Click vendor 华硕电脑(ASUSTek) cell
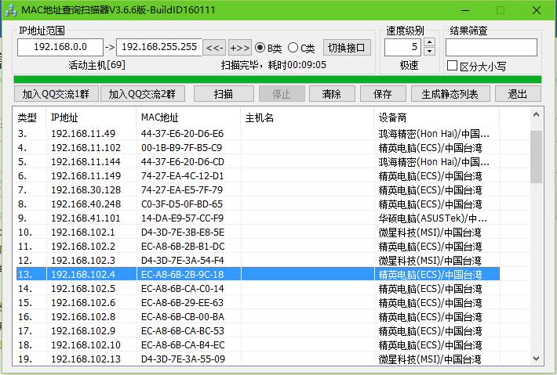The image size is (557, 375). [x=433, y=218]
